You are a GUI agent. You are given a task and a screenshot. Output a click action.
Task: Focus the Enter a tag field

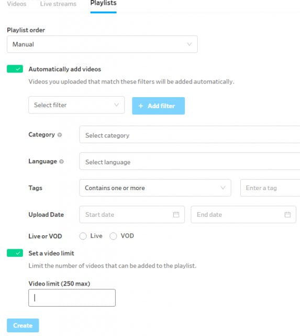click(x=270, y=188)
